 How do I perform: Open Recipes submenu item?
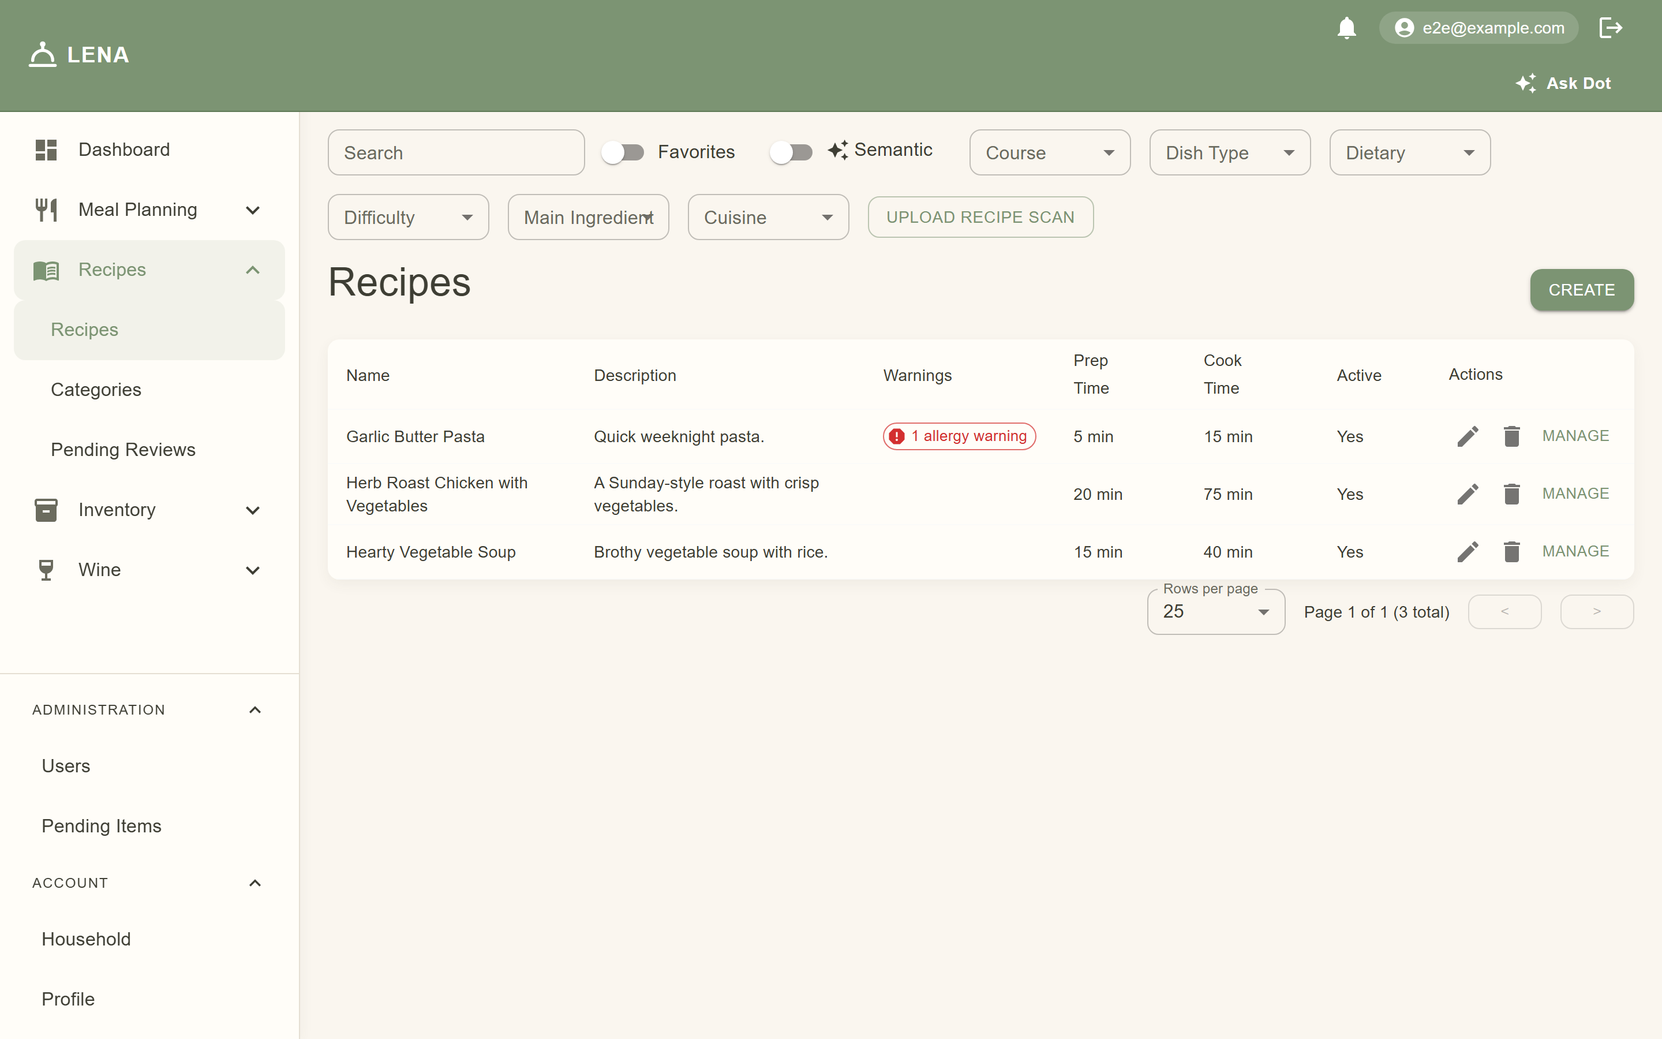tap(149, 330)
